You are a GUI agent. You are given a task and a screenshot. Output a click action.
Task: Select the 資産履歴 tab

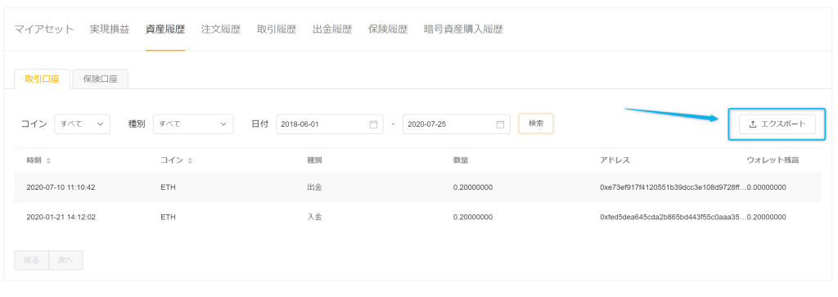(x=165, y=29)
